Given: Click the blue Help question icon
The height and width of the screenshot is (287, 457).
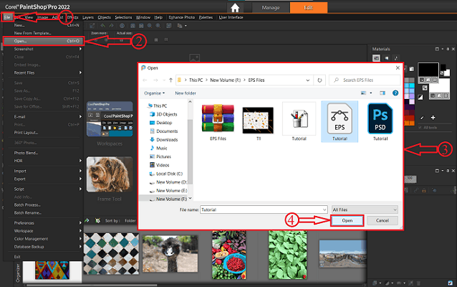Looking at the screenshot, I should (x=395, y=93).
